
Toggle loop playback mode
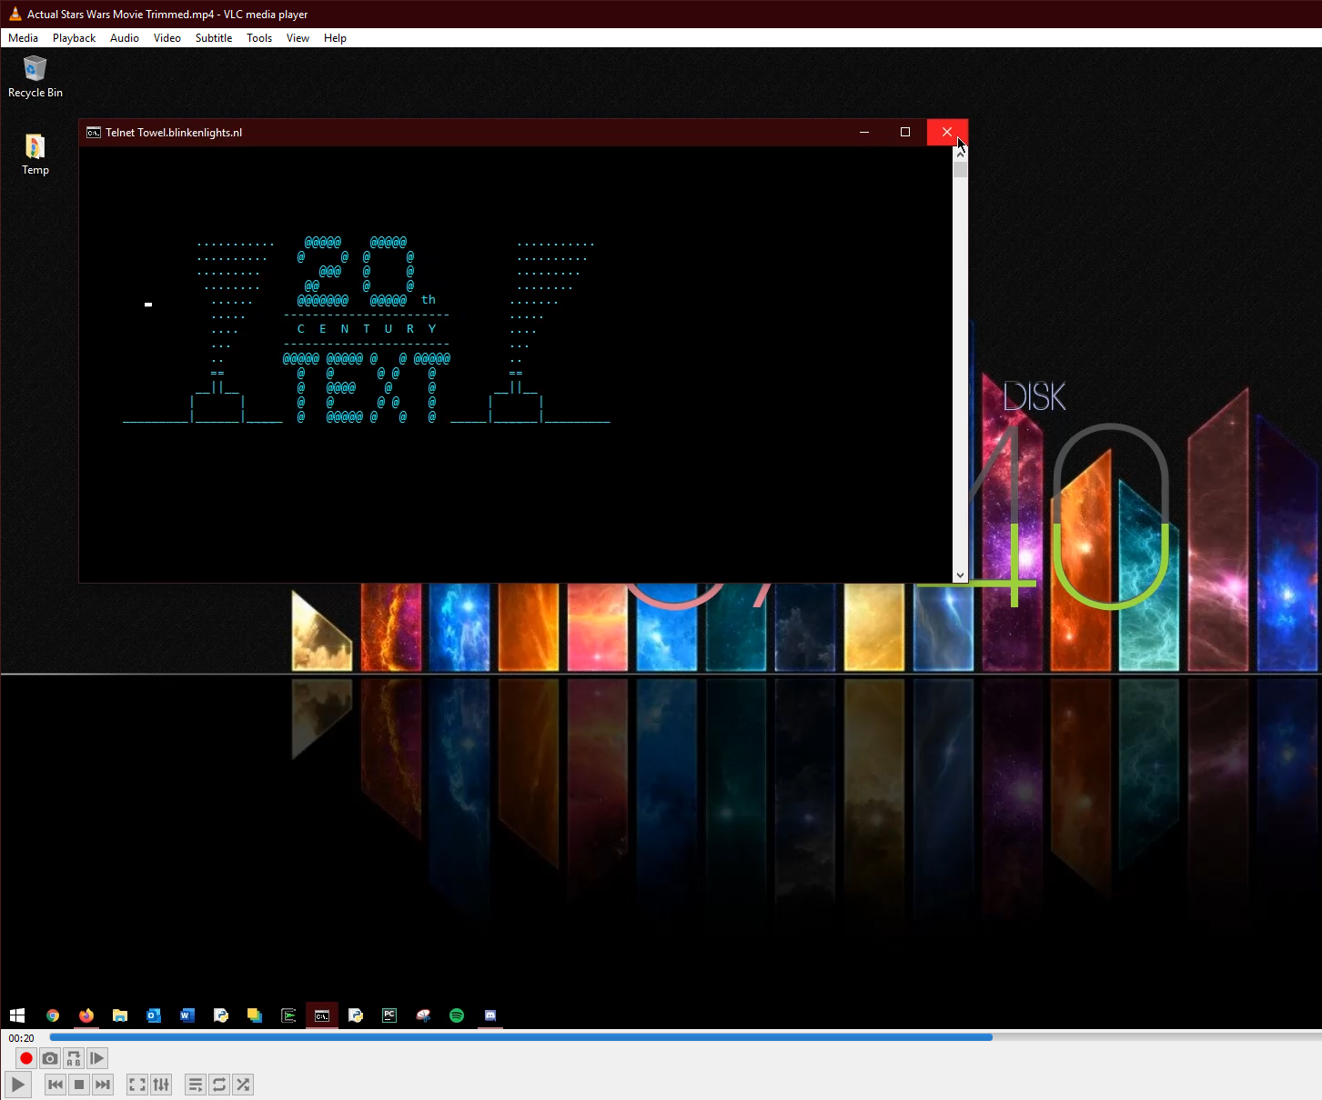coord(218,1084)
